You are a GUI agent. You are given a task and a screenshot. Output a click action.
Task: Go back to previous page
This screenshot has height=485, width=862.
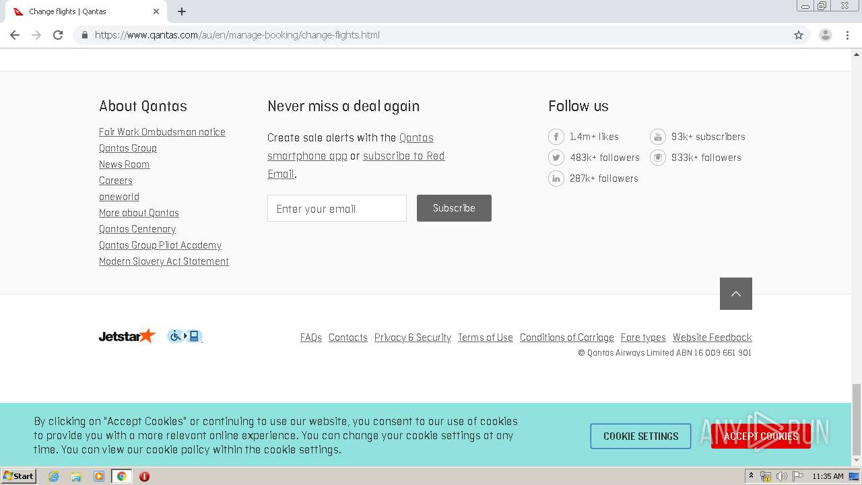(x=15, y=35)
